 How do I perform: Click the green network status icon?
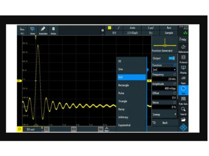[186, 33]
